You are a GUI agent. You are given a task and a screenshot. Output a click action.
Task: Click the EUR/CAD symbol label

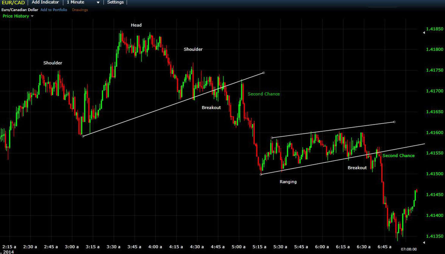point(13,3)
